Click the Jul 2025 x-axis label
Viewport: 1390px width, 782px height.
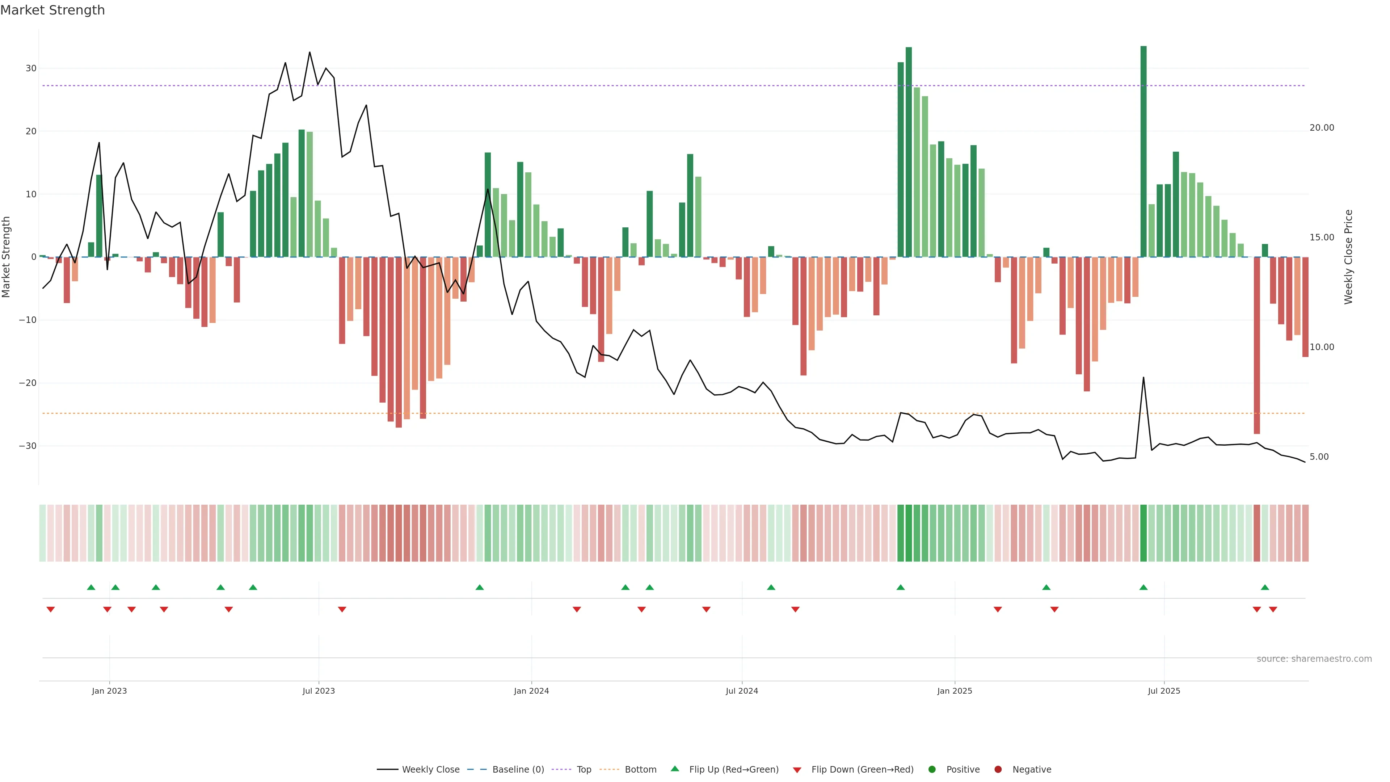pyautogui.click(x=1164, y=691)
